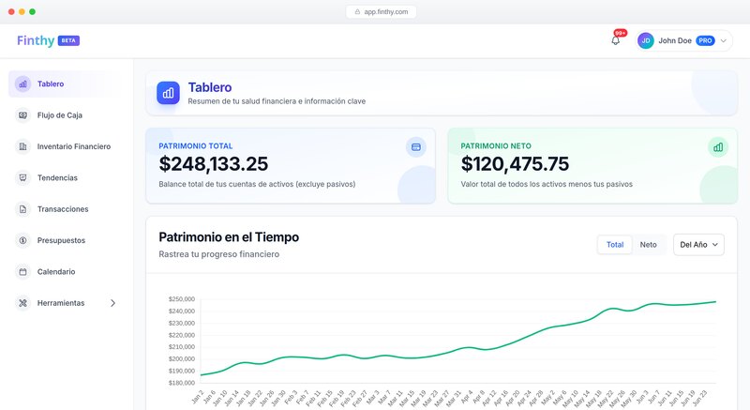Image resolution: width=750 pixels, height=410 pixels.
Task: Click the Resumen de tu salud financiera text
Action: click(x=277, y=101)
